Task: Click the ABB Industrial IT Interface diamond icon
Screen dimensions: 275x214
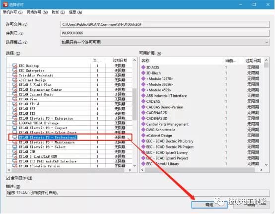Action: [x=143, y=96]
